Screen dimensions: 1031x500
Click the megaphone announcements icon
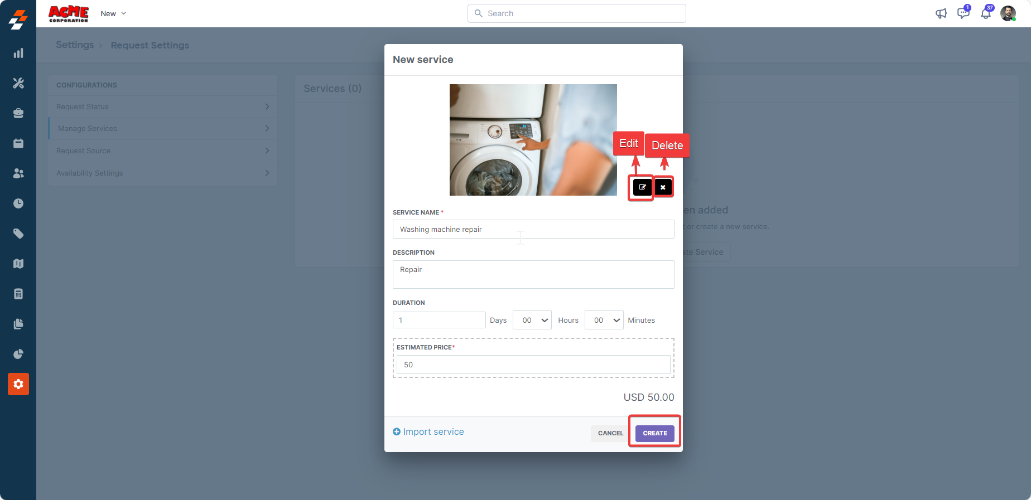(941, 13)
